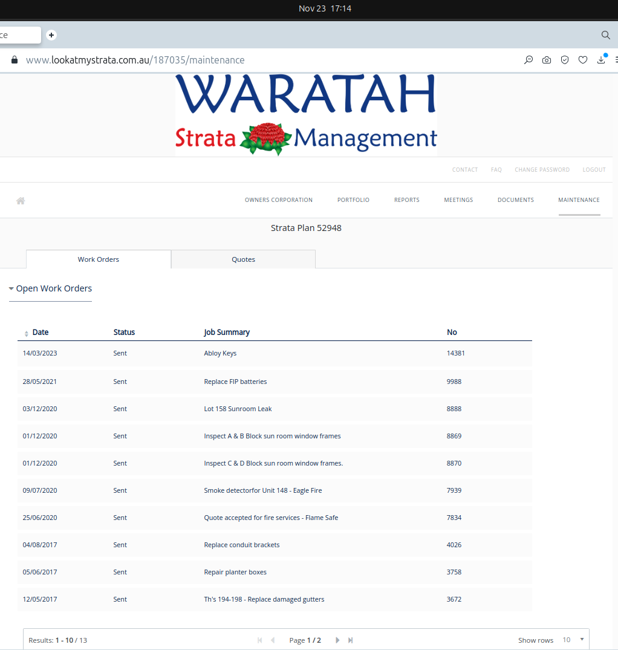Screen dimensions: 618x650
Task: Open the Show rows dropdown
Action: 573,640
